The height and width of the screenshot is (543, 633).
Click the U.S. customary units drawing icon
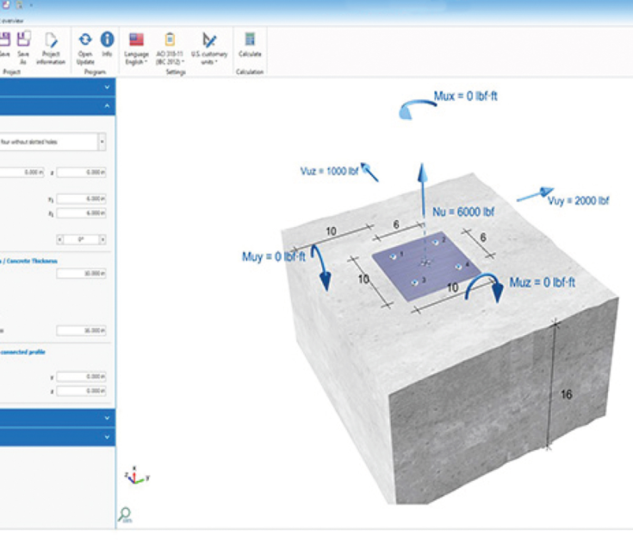[x=209, y=39]
